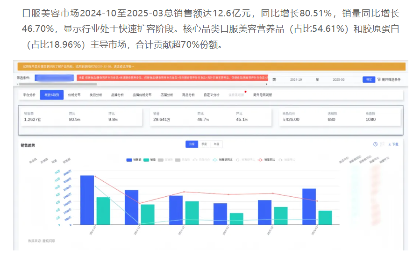Viewport: 413px width, 257px height.
Task: Click the filter funnel icon 展开筛选条件
Action: tap(379, 79)
